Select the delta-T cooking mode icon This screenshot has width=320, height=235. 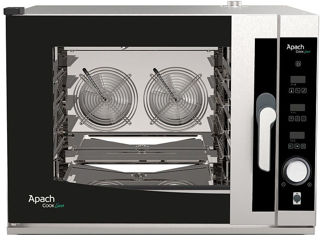pyautogui.click(x=304, y=90)
